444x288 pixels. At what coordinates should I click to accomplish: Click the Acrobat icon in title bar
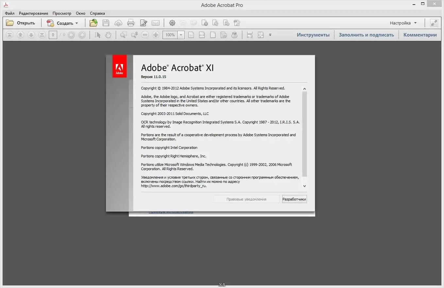[x=6, y=5]
